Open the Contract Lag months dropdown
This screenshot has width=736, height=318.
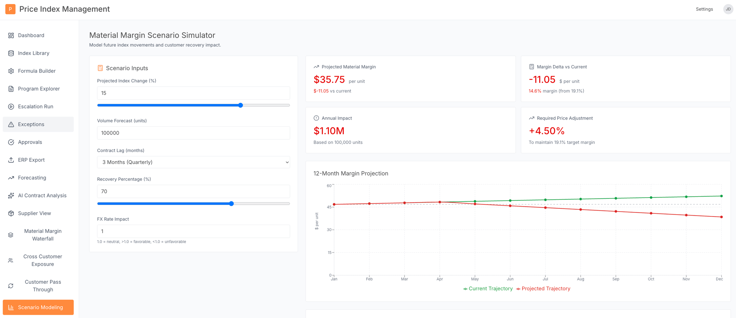tap(193, 162)
